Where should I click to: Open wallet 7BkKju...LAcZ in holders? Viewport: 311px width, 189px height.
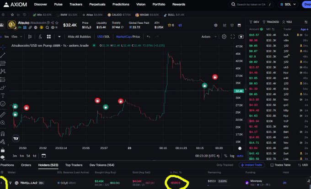point(28,183)
